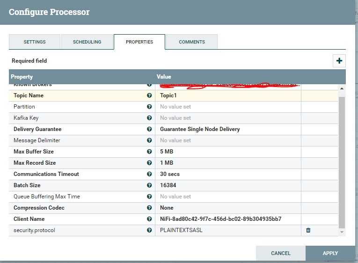Switch to the Settings tab
This screenshot has height=263, width=358.
pos(35,42)
